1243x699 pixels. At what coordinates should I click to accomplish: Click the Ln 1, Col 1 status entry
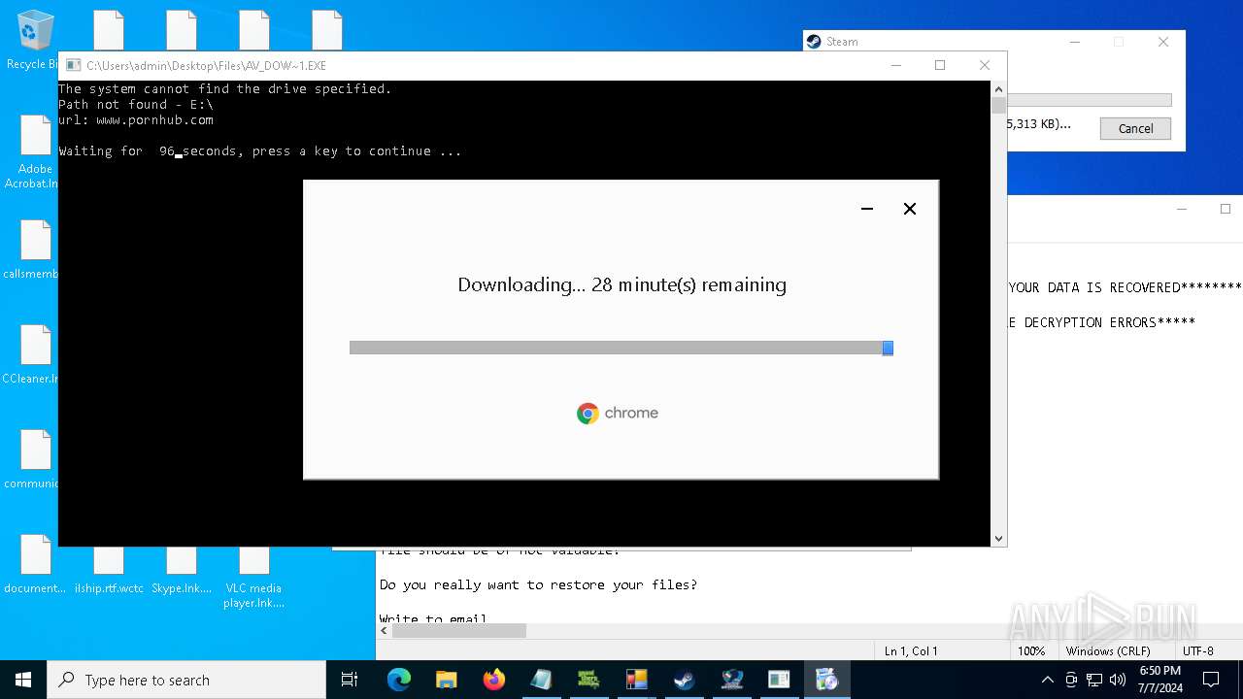click(910, 650)
